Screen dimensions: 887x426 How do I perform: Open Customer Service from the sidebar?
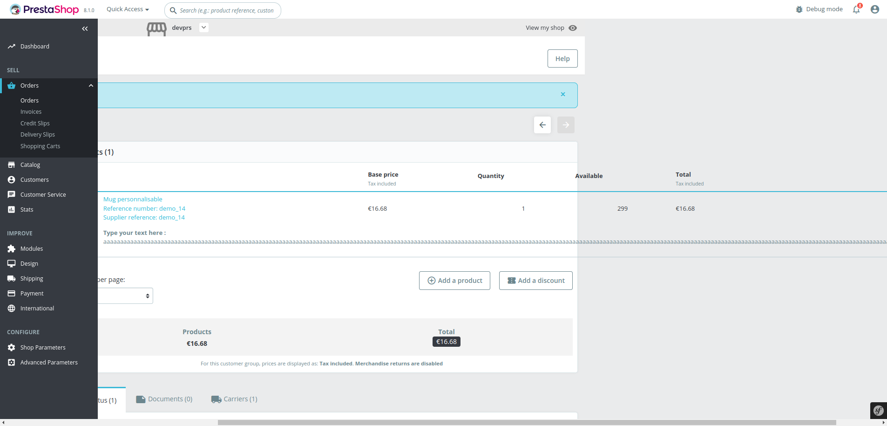(42, 194)
